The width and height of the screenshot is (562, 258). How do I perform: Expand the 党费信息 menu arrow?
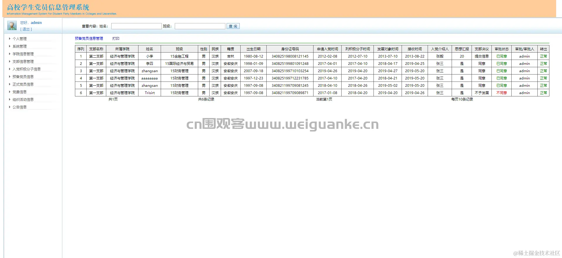point(10,92)
